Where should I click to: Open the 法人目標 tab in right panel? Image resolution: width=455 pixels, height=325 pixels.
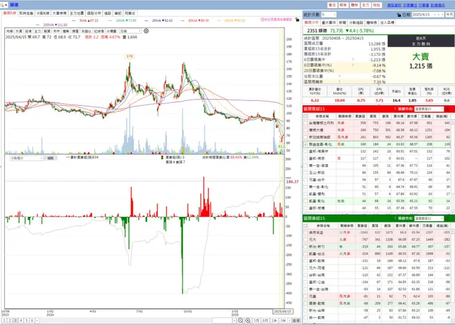[387, 22]
